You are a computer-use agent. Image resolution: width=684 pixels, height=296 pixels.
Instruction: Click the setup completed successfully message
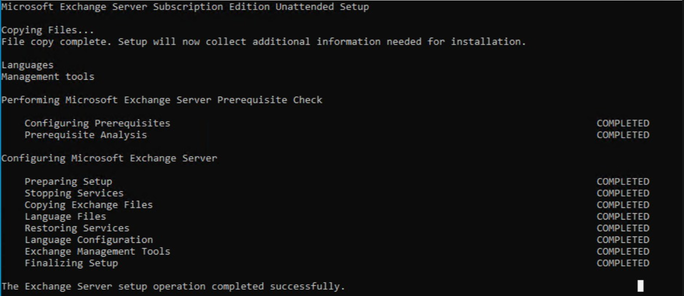tap(173, 287)
